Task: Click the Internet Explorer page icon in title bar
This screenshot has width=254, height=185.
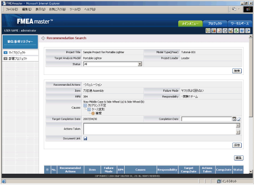Action: tap(4, 3)
